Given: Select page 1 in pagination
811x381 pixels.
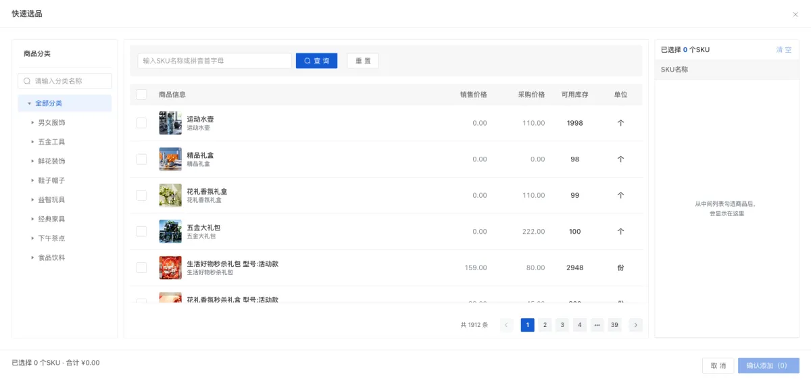Looking at the screenshot, I should point(527,325).
